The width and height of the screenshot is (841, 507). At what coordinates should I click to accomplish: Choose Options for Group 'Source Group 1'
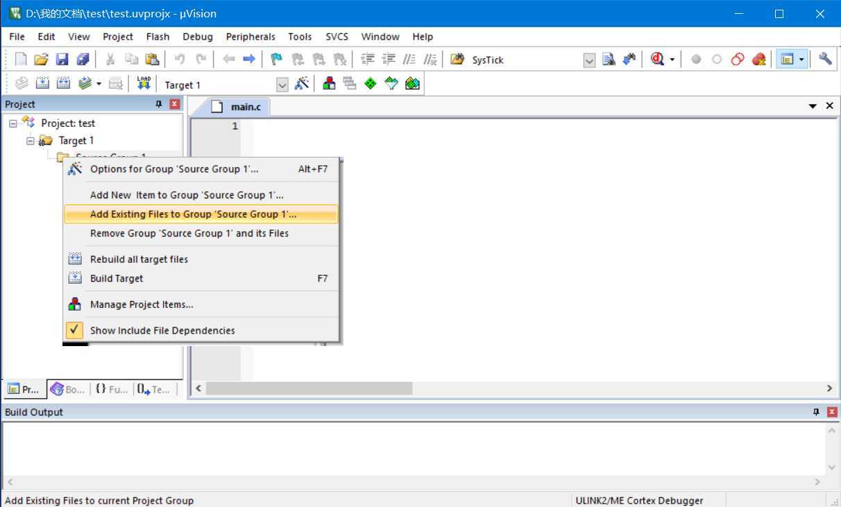click(x=201, y=169)
